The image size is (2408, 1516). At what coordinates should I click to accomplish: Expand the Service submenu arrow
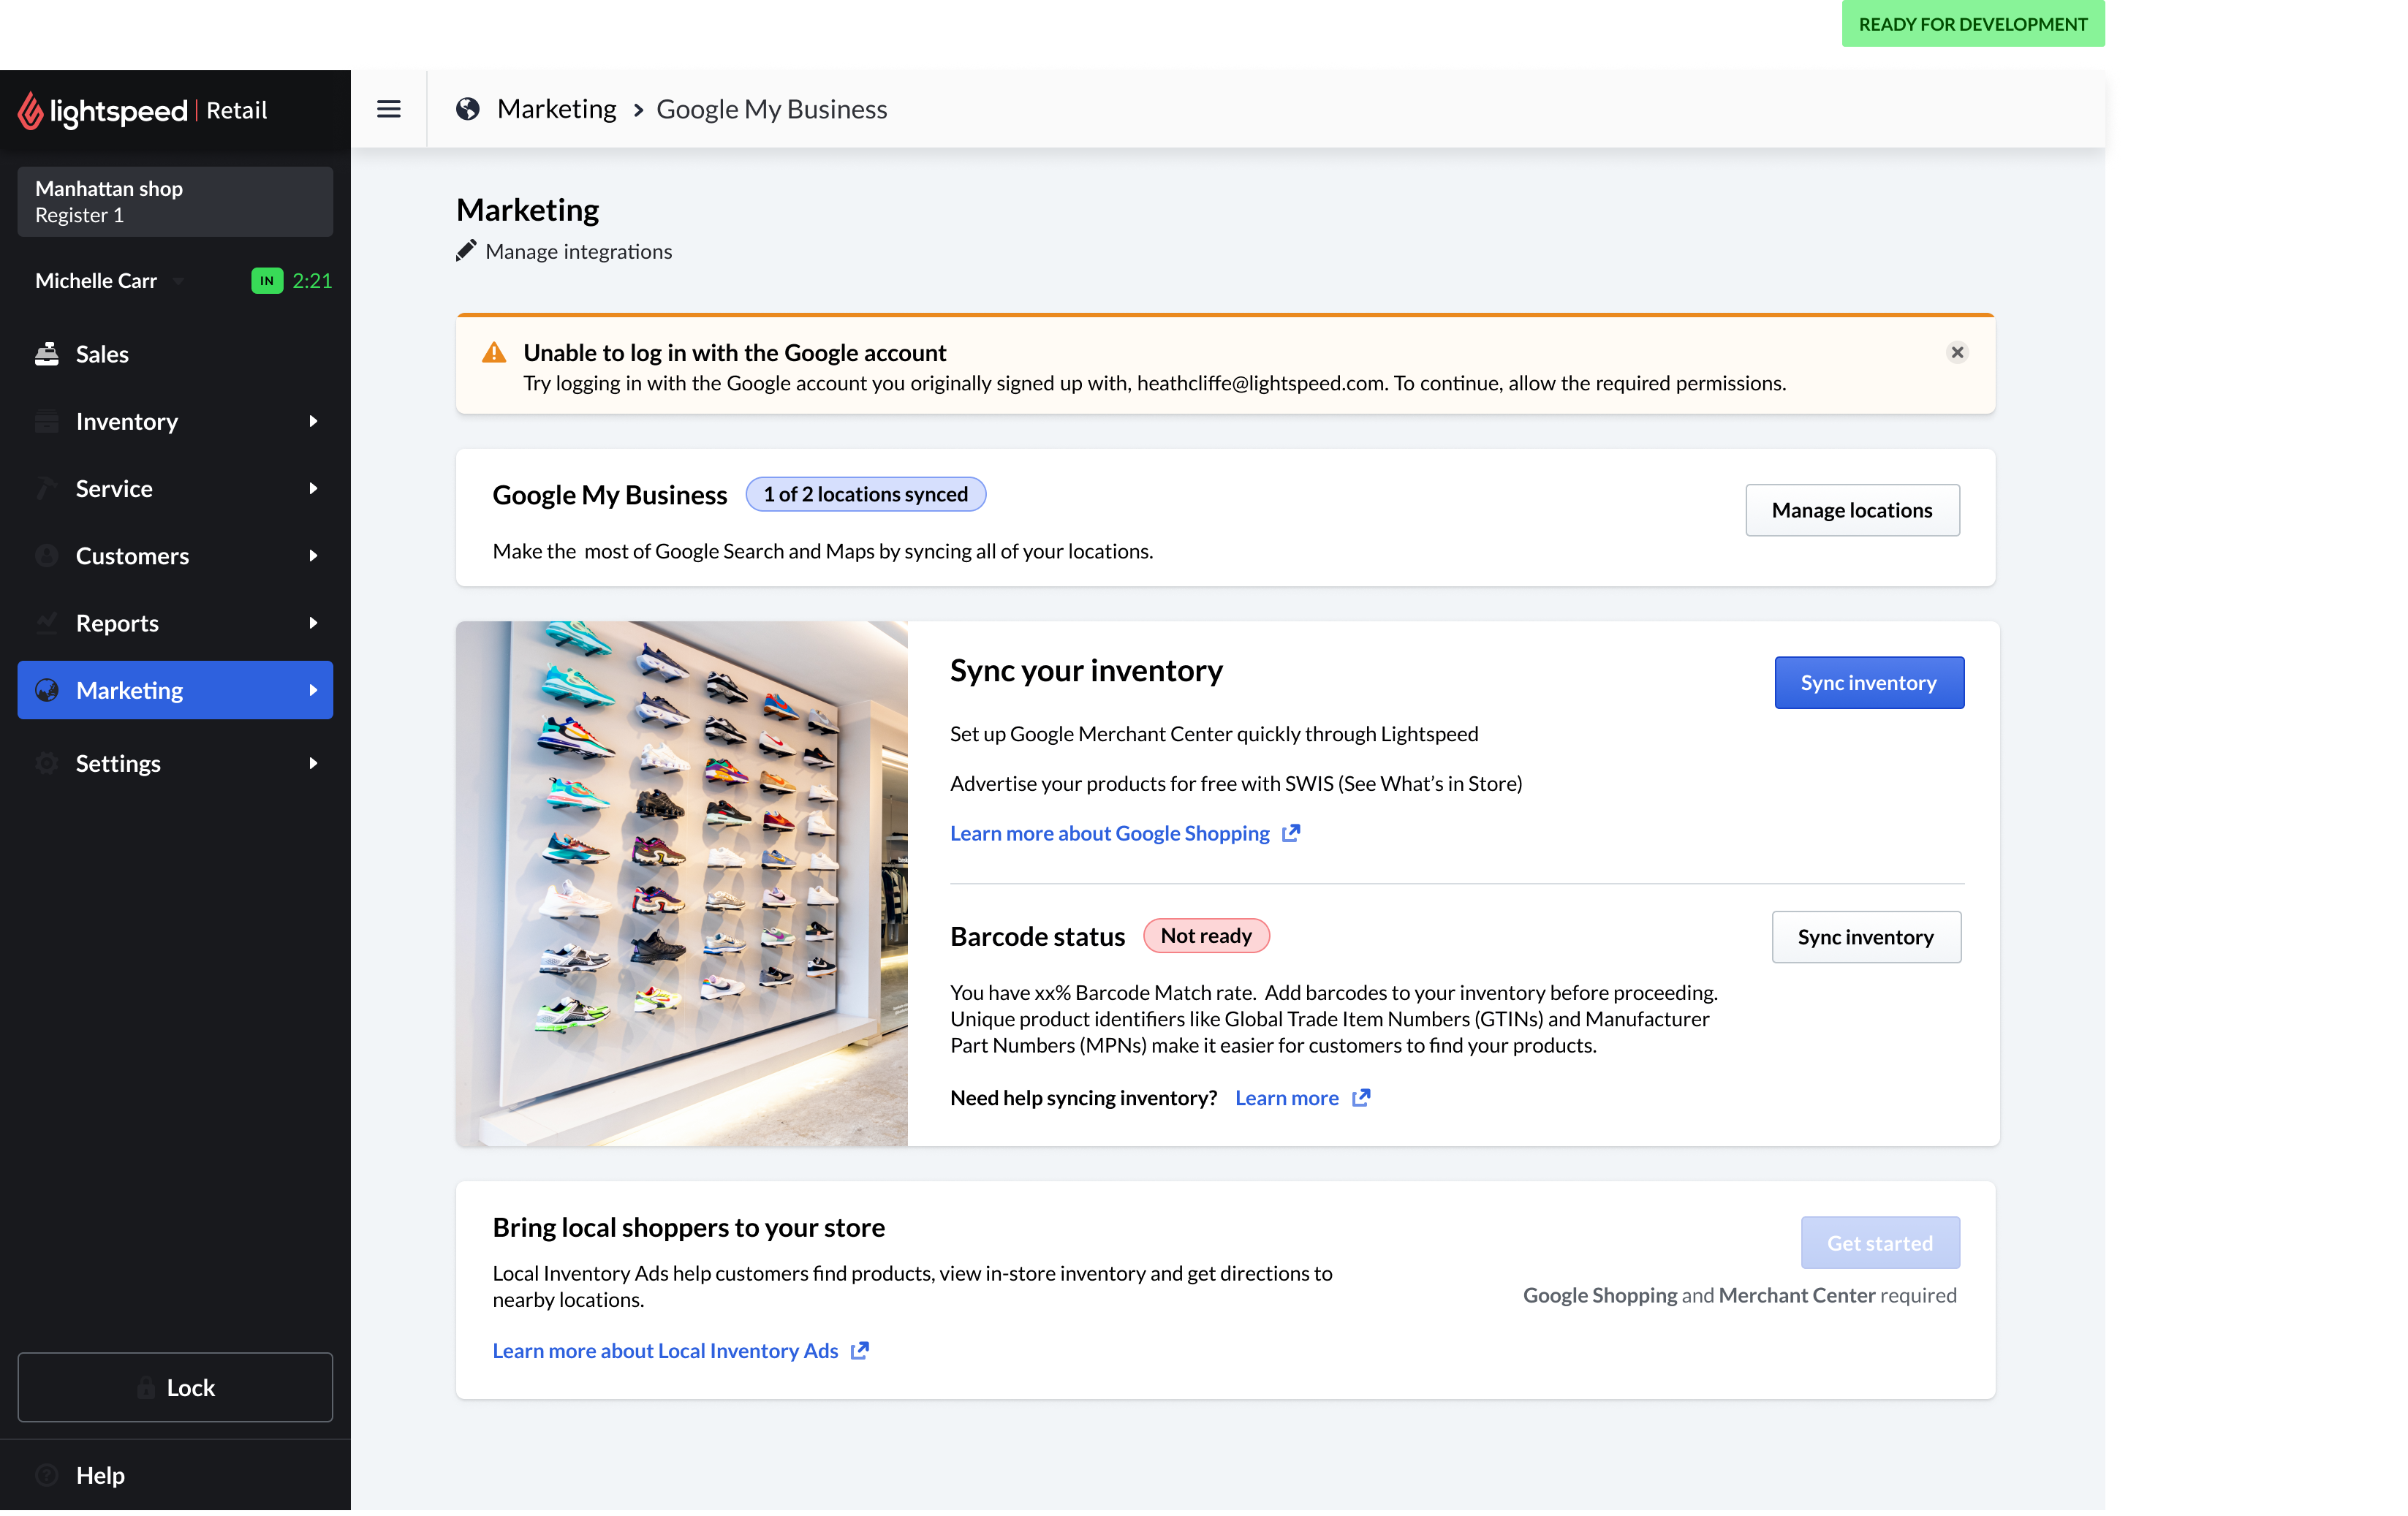tap(314, 488)
